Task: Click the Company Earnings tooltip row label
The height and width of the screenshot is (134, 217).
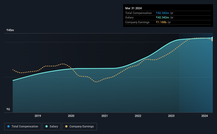Action: (137, 22)
